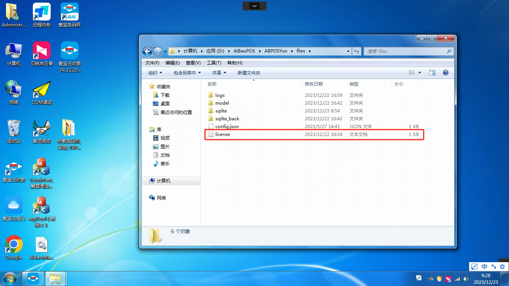This screenshot has width=509, height=286.
Task: Sort by the 修改日期 column header
Action: click(324, 84)
